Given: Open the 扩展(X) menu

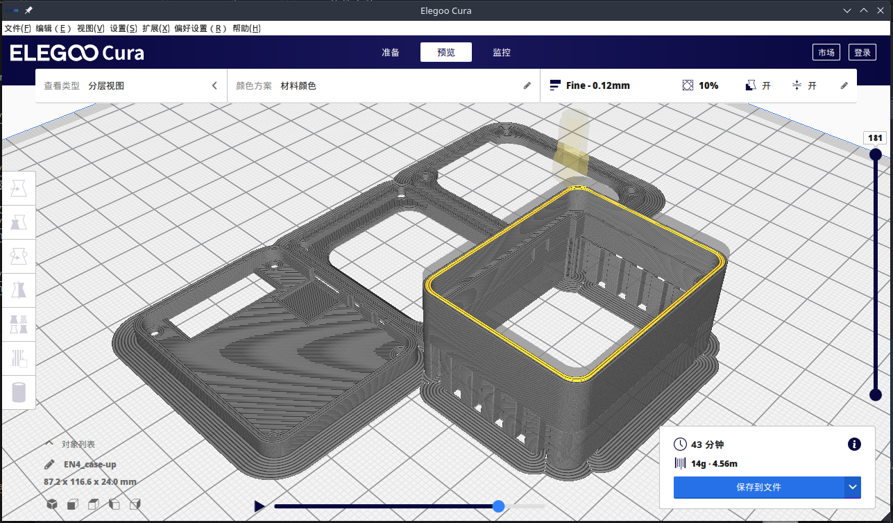Looking at the screenshot, I should click(156, 28).
